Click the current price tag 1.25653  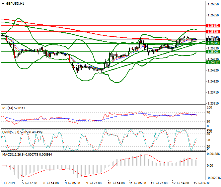coord(213,40)
